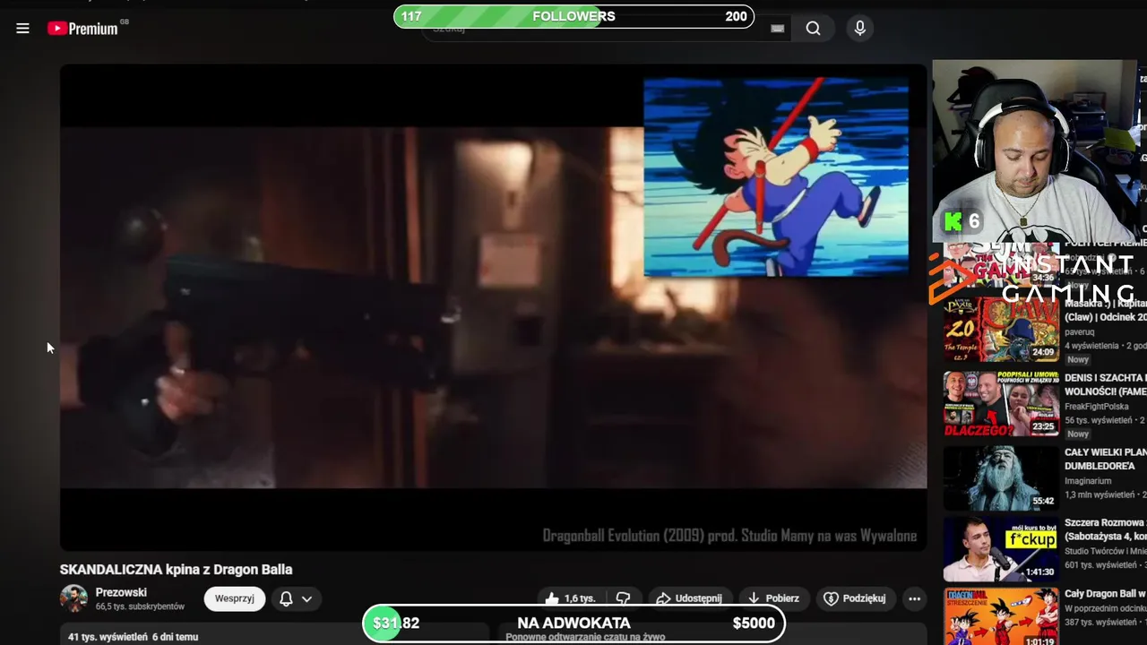Viewport: 1147px width, 645px height.
Task: Click 1,3 mln wyświetleń text
Action: (x=1100, y=494)
